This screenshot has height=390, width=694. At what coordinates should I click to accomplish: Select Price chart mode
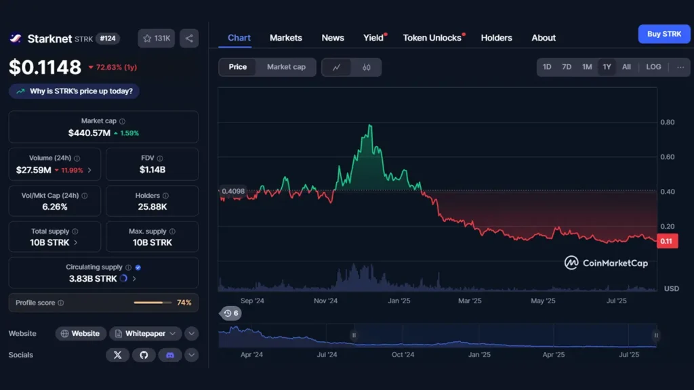click(x=238, y=67)
